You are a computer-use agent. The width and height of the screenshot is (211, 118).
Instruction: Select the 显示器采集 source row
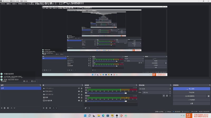click(63, 101)
